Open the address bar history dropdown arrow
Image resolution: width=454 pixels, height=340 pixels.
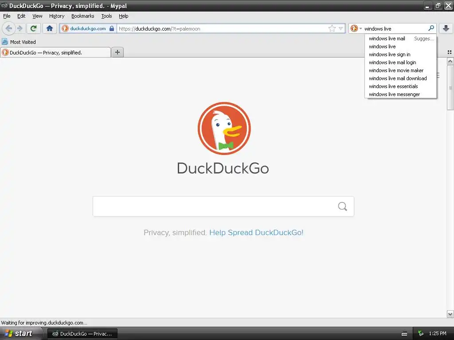pos(341,28)
